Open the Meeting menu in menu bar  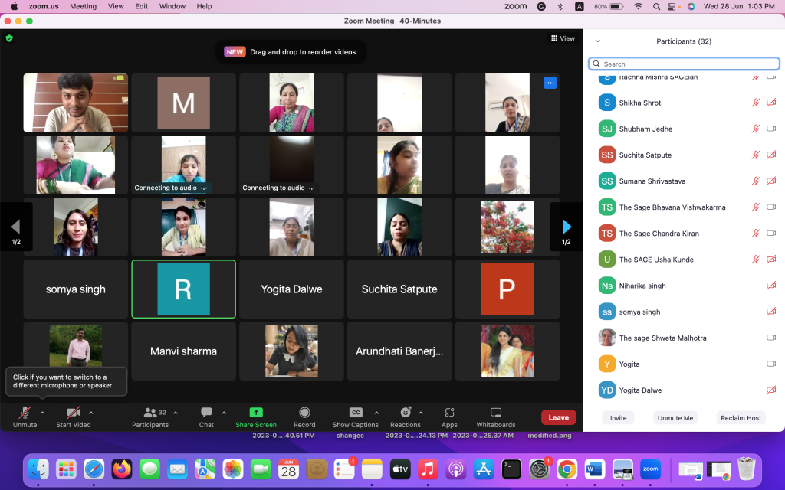click(x=83, y=6)
